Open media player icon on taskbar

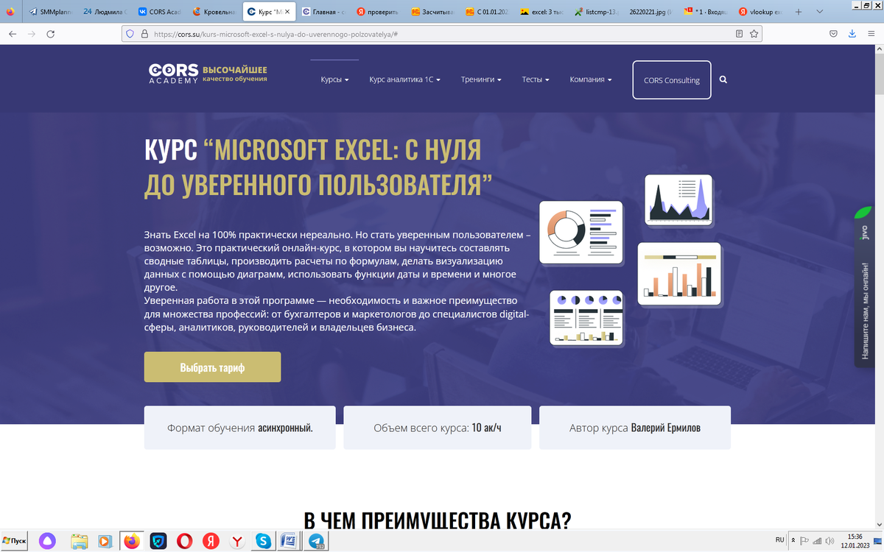coord(105,541)
